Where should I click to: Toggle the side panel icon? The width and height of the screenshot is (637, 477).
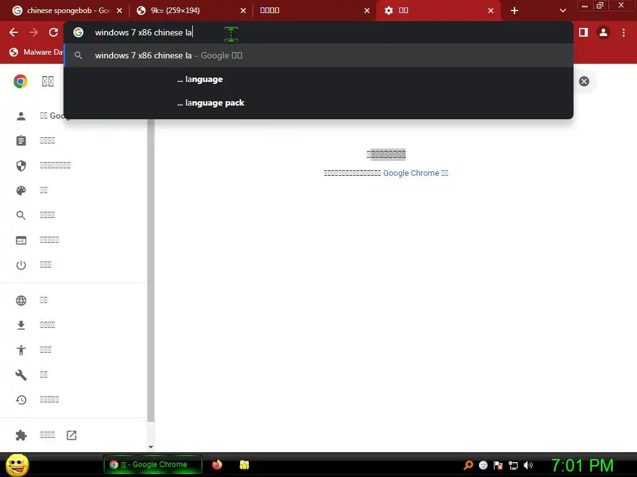click(584, 32)
